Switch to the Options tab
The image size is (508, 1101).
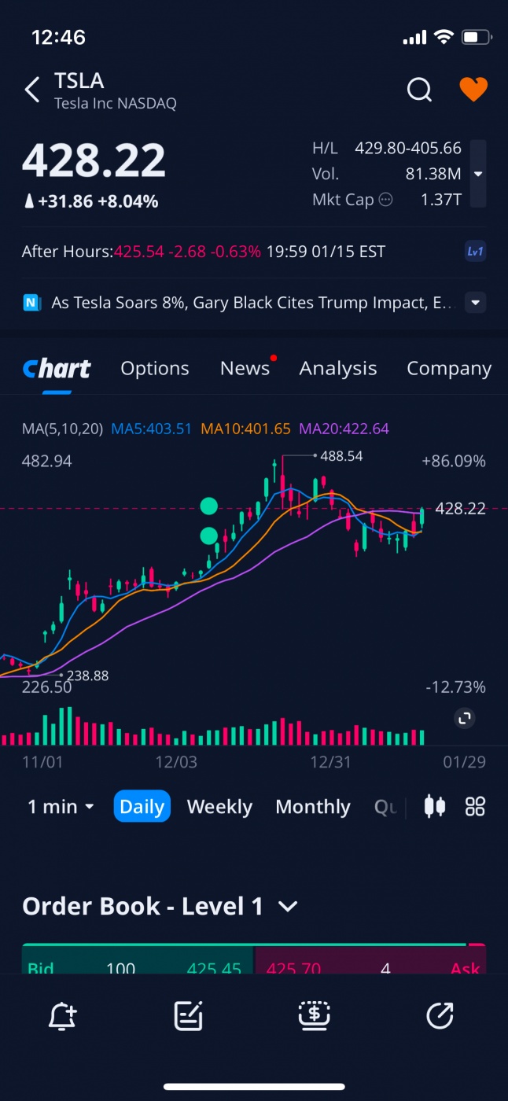(x=155, y=368)
